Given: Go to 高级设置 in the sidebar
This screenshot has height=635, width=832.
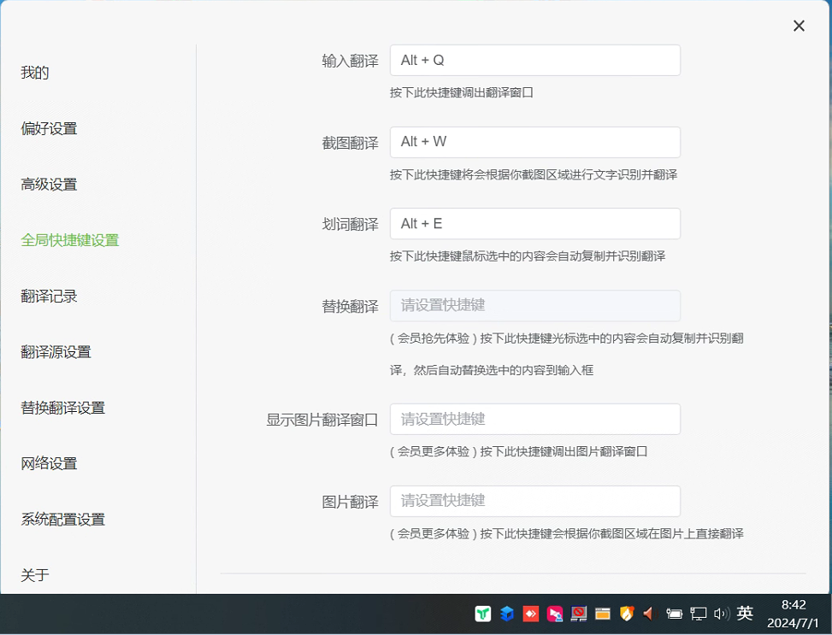Looking at the screenshot, I should [49, 185].
